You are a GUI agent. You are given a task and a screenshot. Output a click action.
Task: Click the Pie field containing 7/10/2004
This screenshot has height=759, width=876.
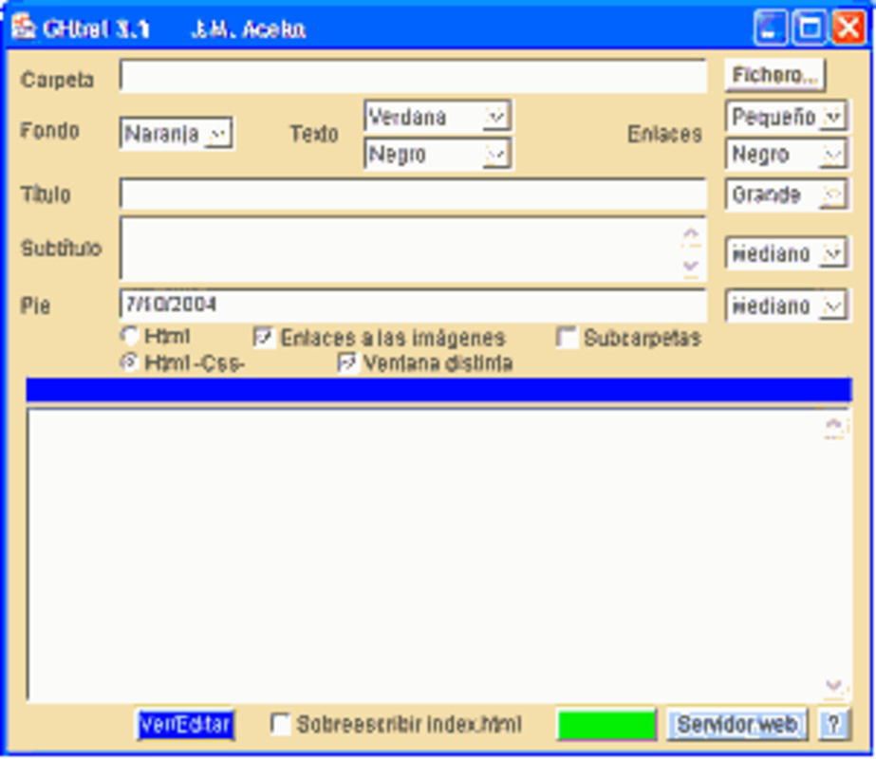tap(413, 305)
